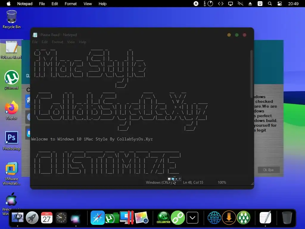Select the VMware Workstation desktop icon
This screenshot has width=305, height=229.
coord(12,173)
